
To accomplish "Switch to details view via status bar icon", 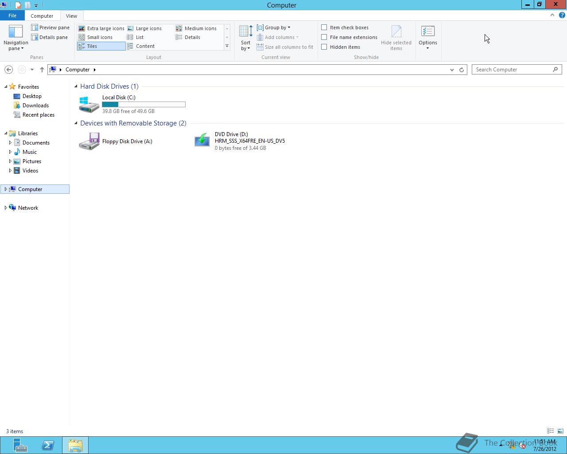I will click(550, 431).
